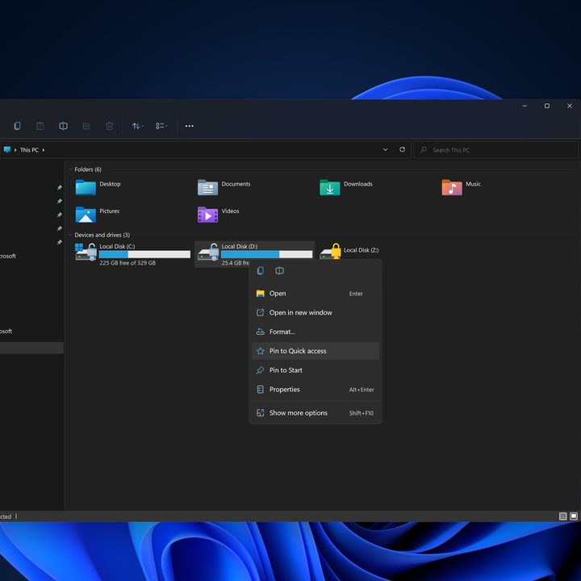Image resolution: width=581 pixels, height=581 pixels.
Task: Select Local Disk (C:) drive icon
Action: (x=86, y=253)
